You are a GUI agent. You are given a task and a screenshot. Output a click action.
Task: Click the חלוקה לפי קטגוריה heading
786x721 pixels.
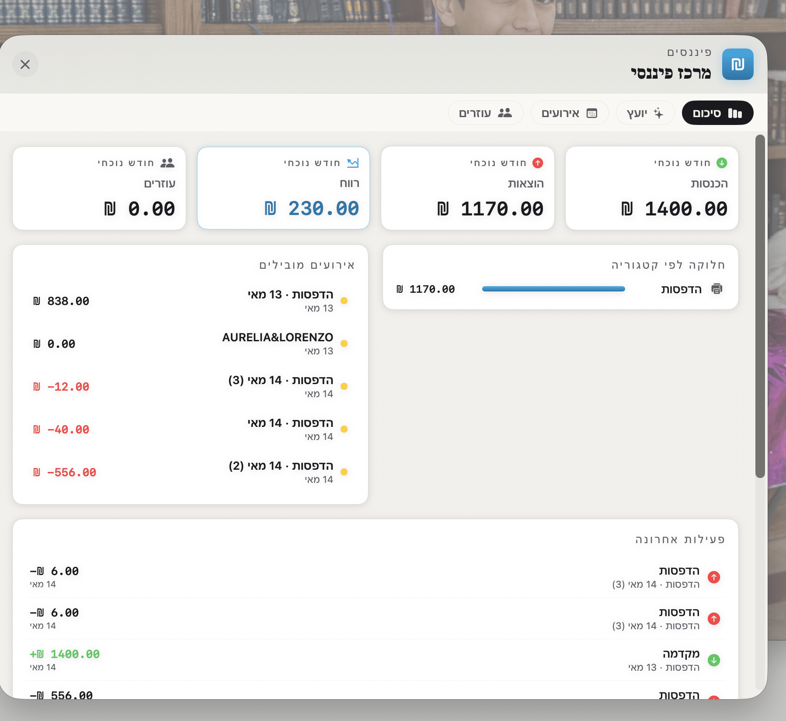[x=668, y=265]
